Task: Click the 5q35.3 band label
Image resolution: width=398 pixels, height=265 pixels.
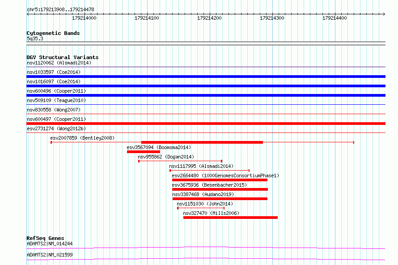Action: pyautogui.click(x=35, y=38)
